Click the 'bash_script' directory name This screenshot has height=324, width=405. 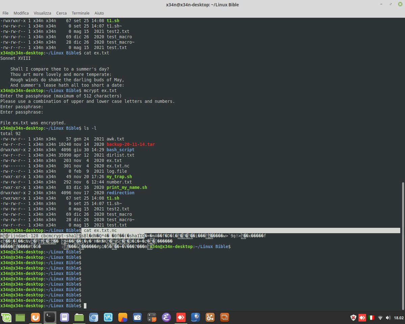120,150
